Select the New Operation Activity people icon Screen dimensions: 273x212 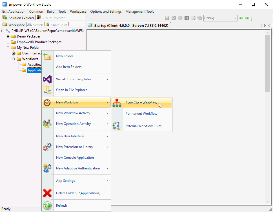(47, 123)
